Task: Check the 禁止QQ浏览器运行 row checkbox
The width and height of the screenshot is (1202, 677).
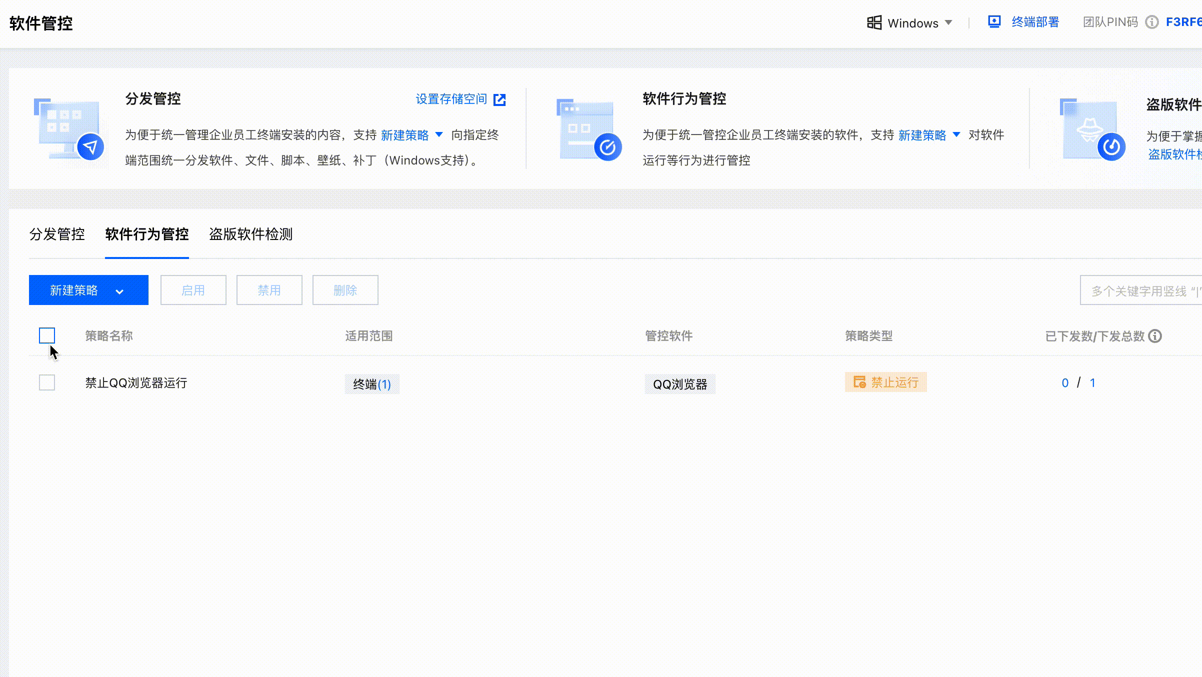Action: tap(47, 382)
